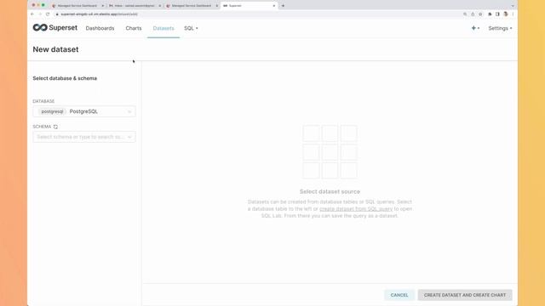Viewport: 545px width, 306px height.
Task: Click the share page icon
Action: pyautogui.click(x=473, y=14)
